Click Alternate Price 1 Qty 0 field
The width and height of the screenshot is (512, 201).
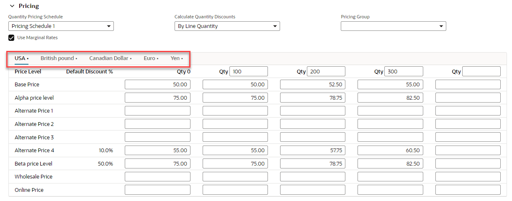tap(157, 111)
